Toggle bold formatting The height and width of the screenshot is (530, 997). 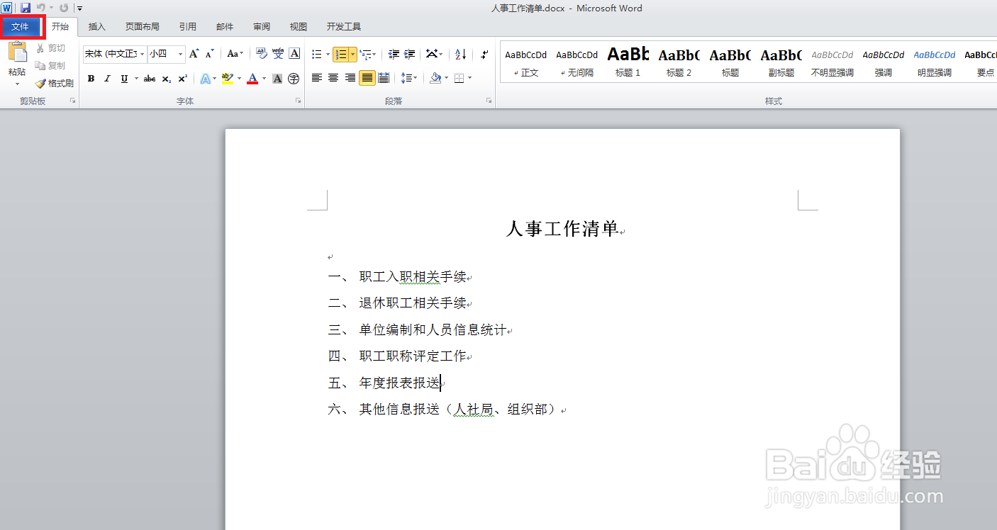(91, 78)
